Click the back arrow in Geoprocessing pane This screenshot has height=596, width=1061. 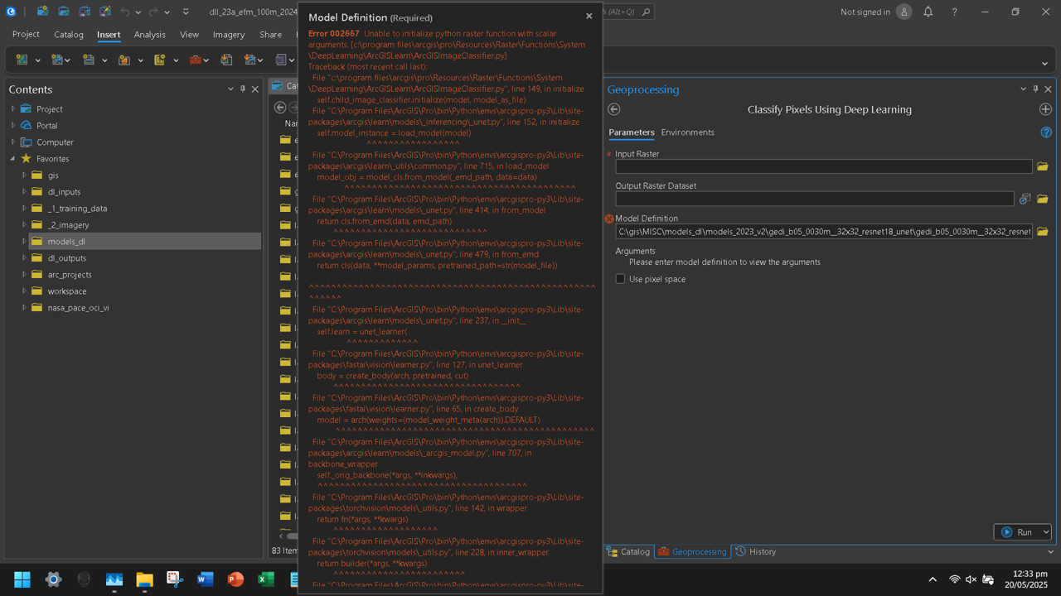[613, 108]
